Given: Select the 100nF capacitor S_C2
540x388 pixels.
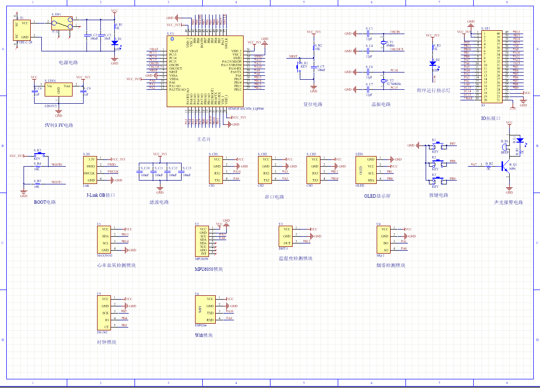Looking at the screenshot, I should click(87, 35).
